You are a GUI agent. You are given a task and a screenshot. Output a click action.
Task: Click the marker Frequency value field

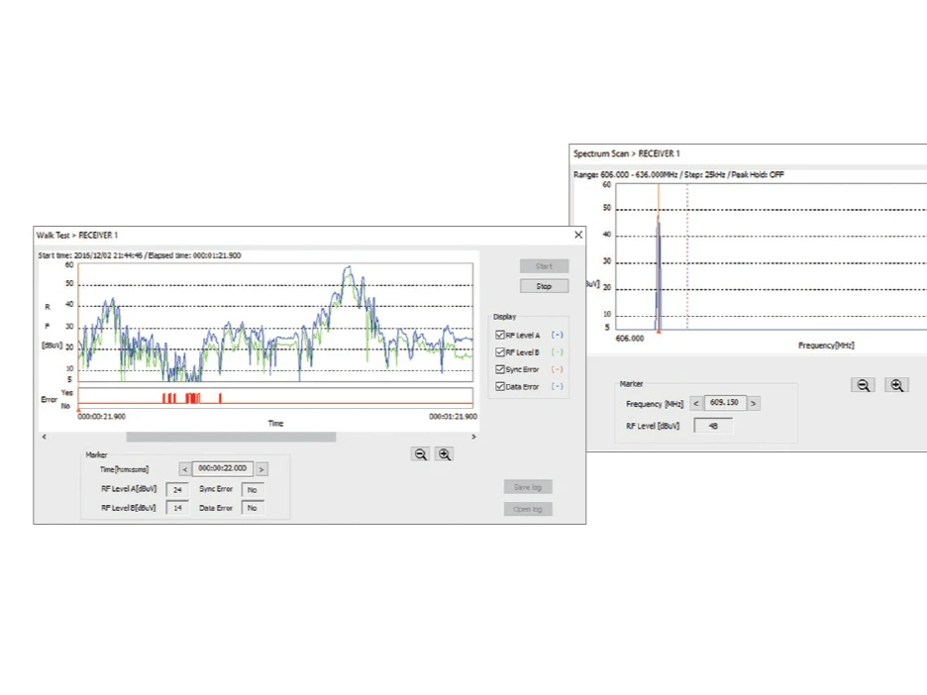pyautogui.click(x=724, y=404)
